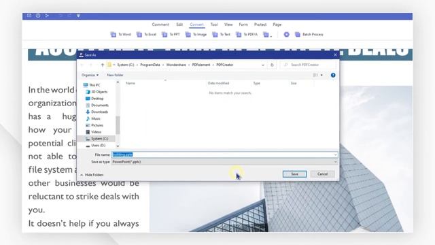The height and width of the screenshot is (245, 435).
Task: Open the Organize dropdown menu
Action: [x=90, y=75]
